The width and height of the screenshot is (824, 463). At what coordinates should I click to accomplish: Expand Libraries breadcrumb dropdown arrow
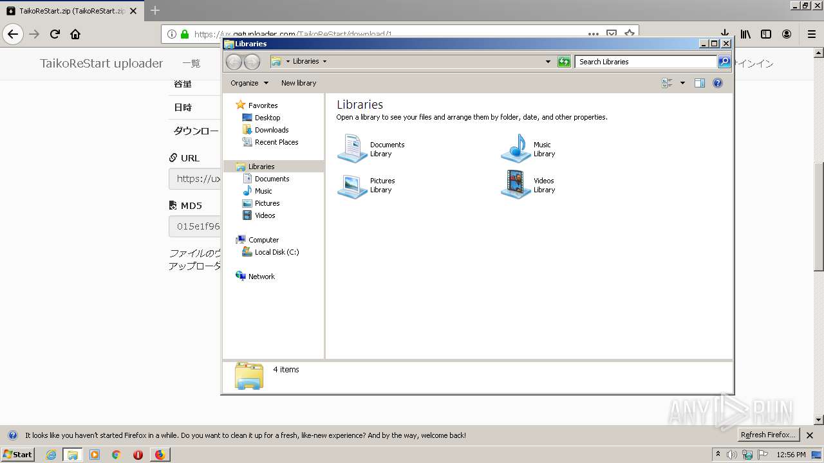point(324,62)
